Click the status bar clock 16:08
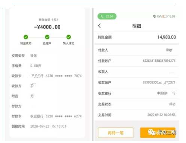Image resolution: width=186 pixels, height=143 pixels. click(x=172, y=16)
